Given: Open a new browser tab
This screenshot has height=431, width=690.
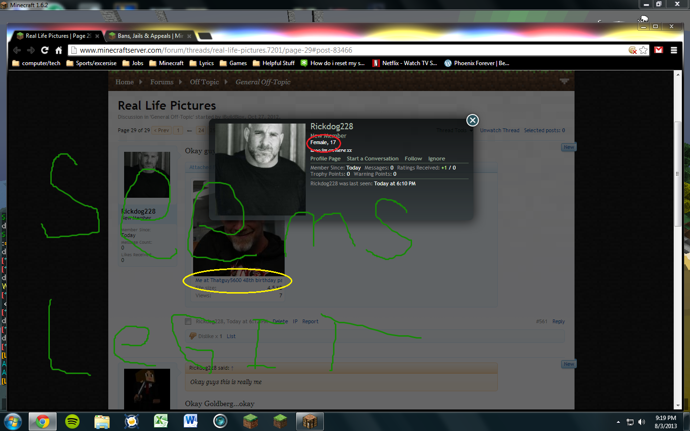Looking at the screenshot, I should coord(205,36).
